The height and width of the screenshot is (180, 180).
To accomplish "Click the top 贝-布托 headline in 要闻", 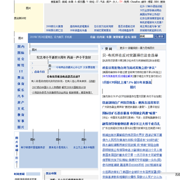I will tap(130, 55).
